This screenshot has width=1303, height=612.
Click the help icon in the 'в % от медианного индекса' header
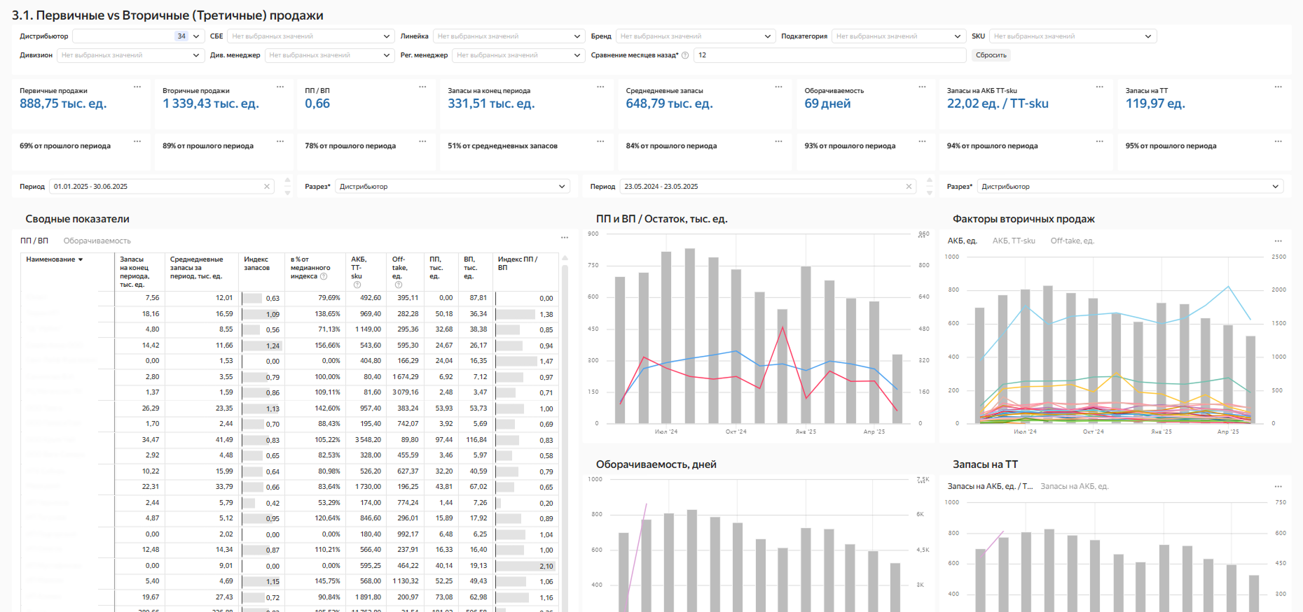324,276
